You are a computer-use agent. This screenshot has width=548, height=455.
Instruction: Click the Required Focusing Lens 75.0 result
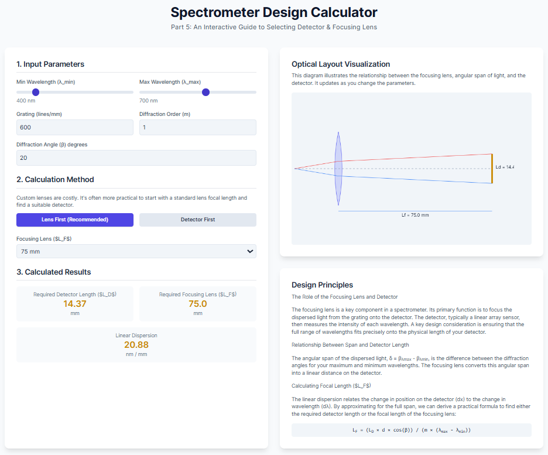coord(198,304)
